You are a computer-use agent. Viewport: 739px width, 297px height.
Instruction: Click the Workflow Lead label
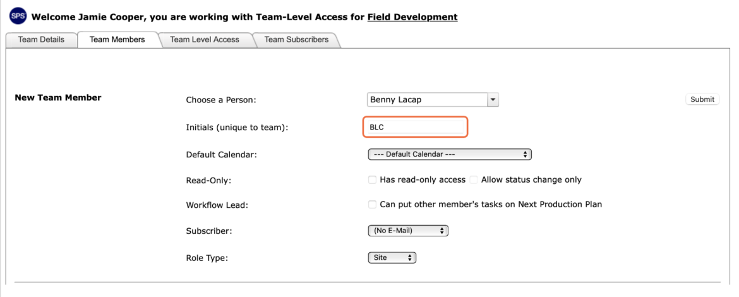[217, 205]
